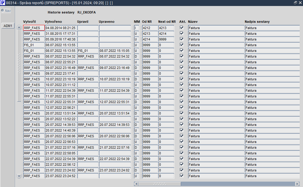Click Vytvořeno field 10.07.2022 23:11:12
The width and height of the screenshot is (303, 187).
61,85
